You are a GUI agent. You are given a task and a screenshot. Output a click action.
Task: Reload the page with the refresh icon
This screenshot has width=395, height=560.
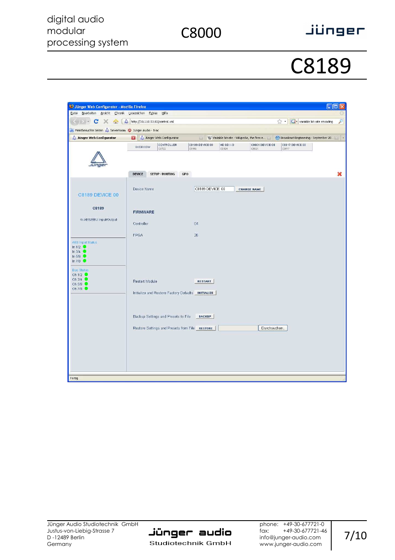click(96, 121)
